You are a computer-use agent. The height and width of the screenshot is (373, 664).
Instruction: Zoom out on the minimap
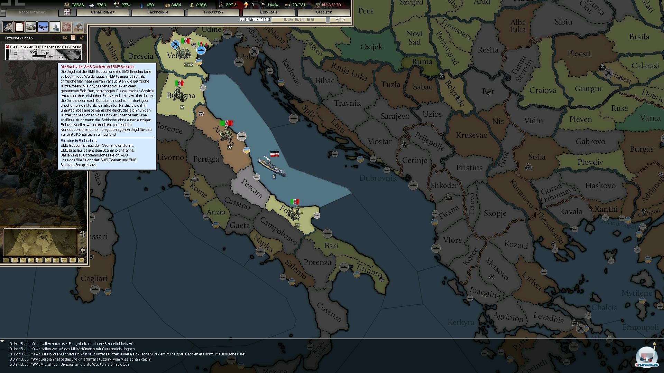tap(82, 250)
